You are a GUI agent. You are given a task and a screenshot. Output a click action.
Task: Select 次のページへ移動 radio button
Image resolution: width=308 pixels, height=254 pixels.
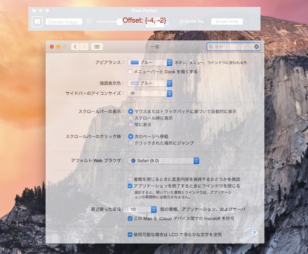131,136
